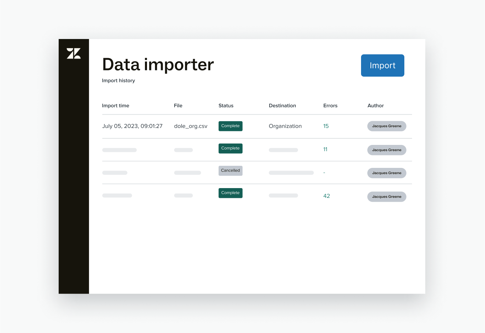Click Jacques Greene tag in the Cancelled row

(387, 173)
